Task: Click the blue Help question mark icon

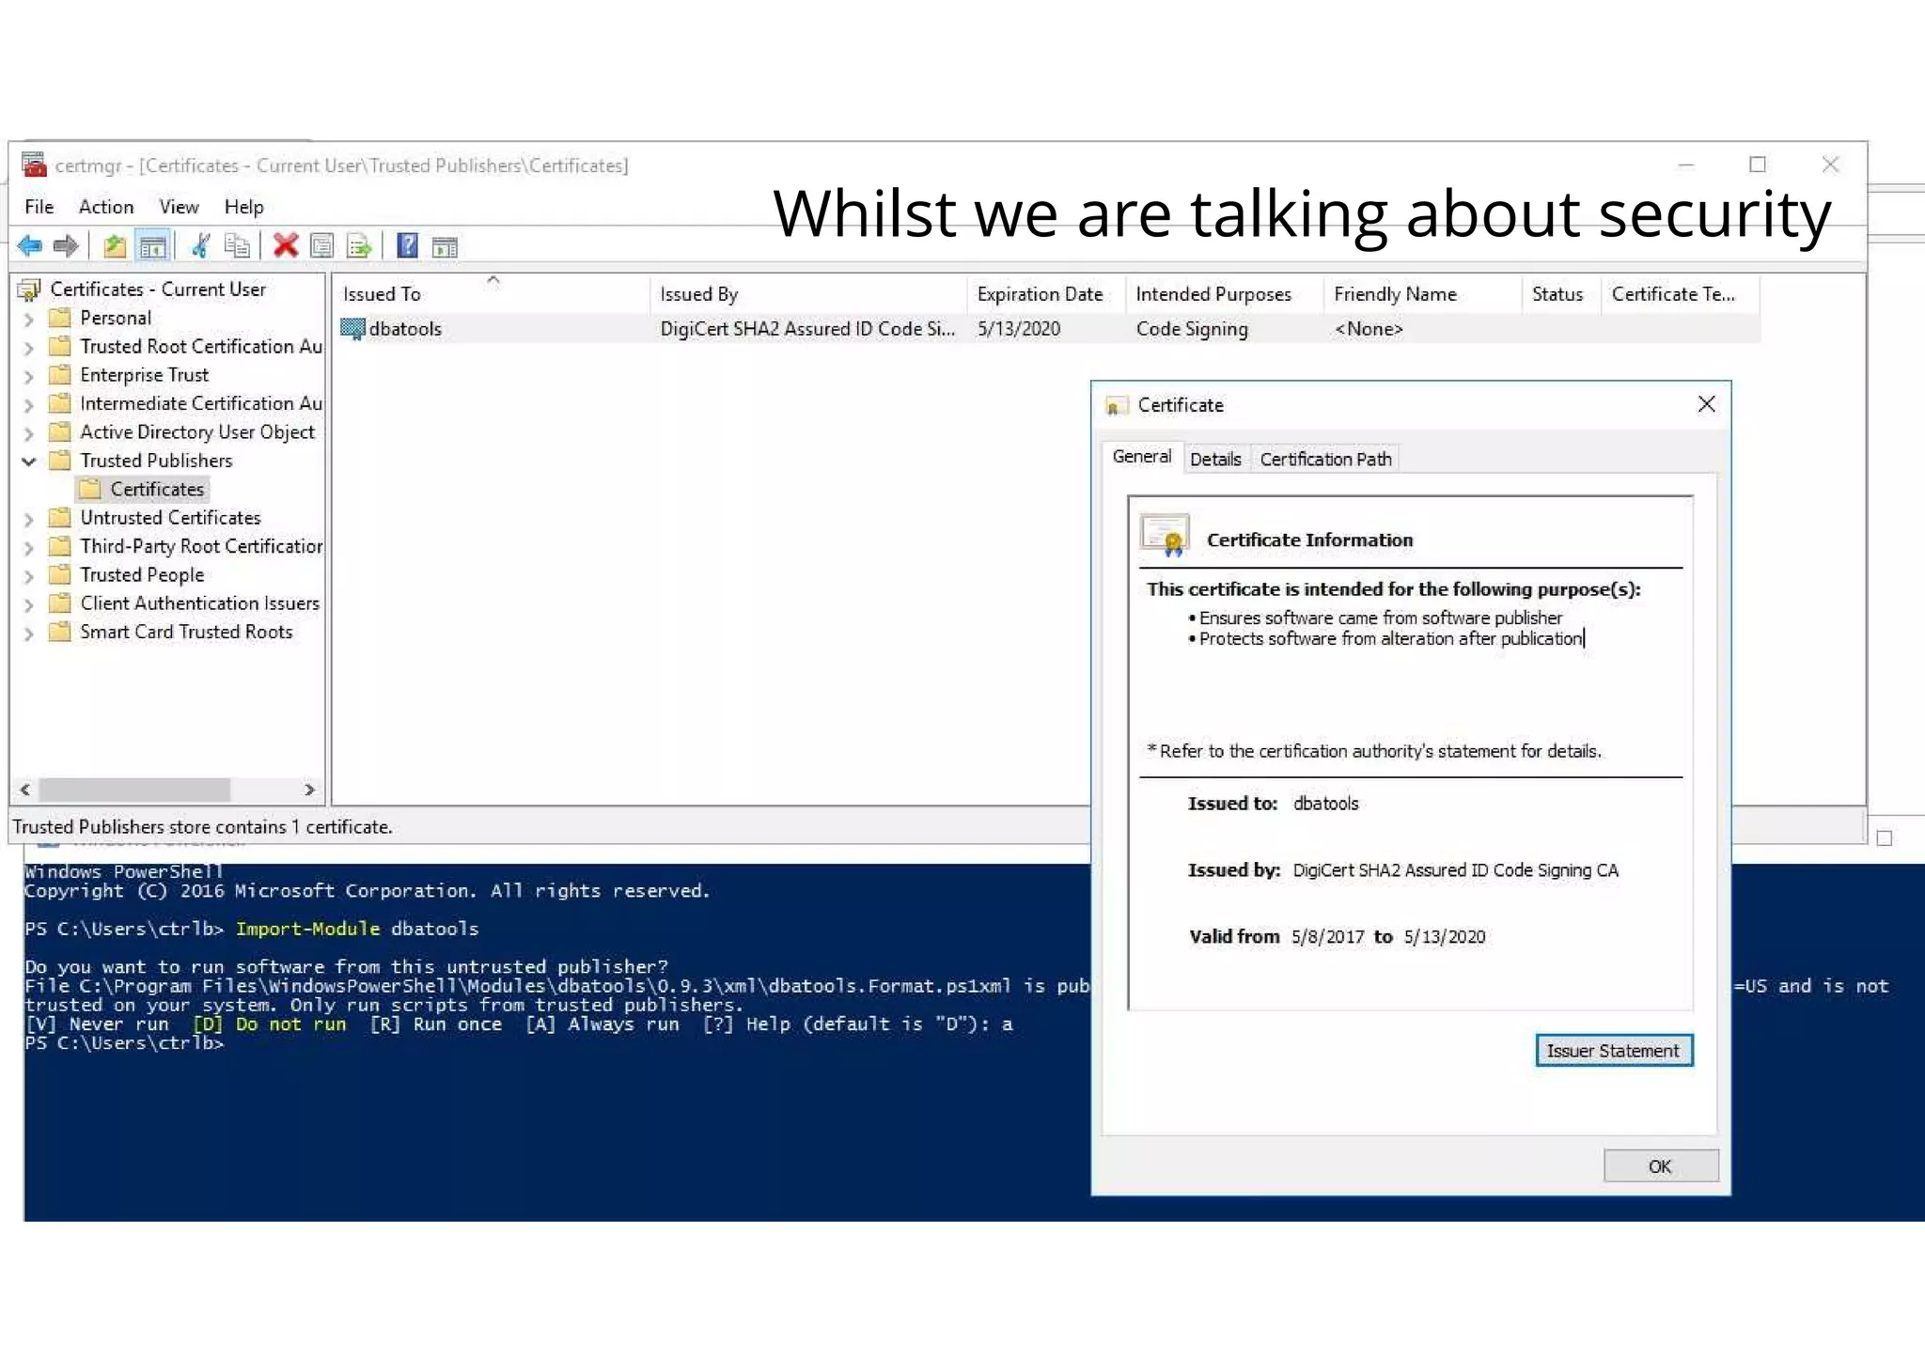Action: tap(407, 246)
